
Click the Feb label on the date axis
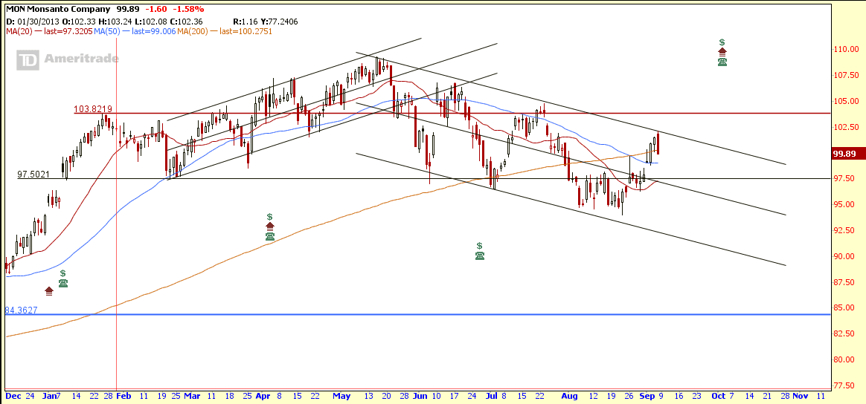(x=124, y=396)
